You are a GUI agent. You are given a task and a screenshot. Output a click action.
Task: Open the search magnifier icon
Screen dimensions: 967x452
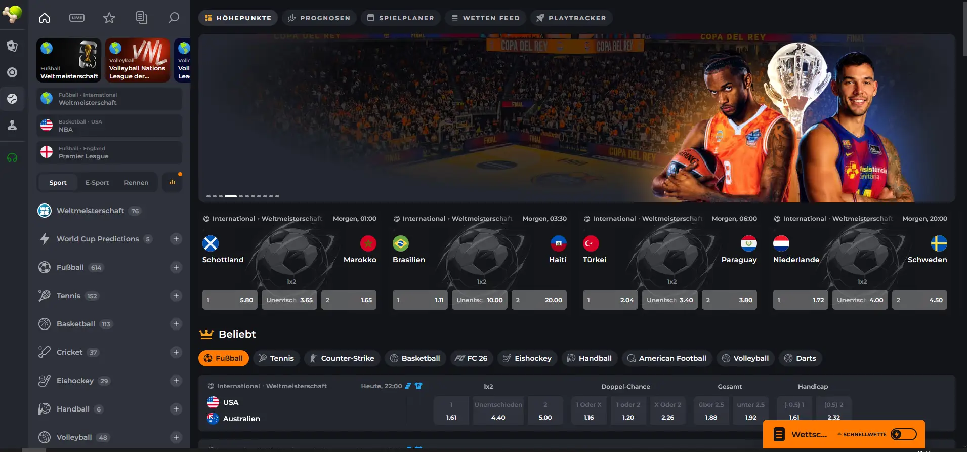(174, 18)
